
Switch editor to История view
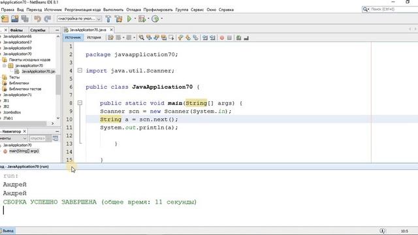coord(94,38)
